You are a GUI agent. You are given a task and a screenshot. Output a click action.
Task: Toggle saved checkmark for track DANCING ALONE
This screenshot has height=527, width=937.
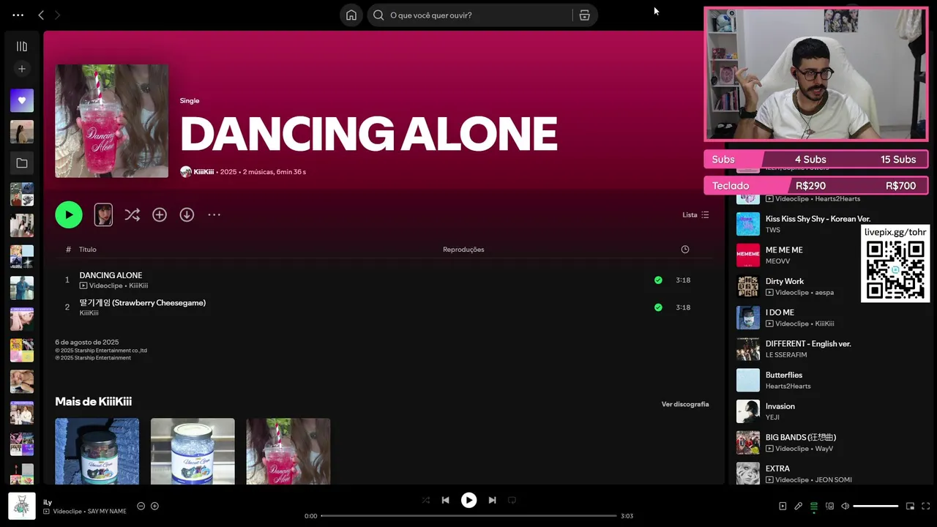[x=658, y=280]
